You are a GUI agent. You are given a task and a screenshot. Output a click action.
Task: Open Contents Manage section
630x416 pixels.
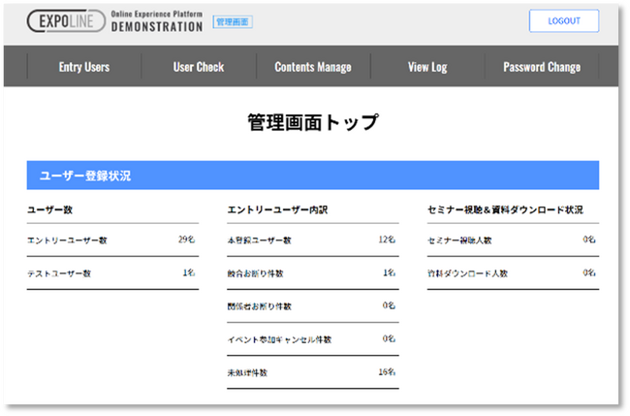[x=313, y=67]
